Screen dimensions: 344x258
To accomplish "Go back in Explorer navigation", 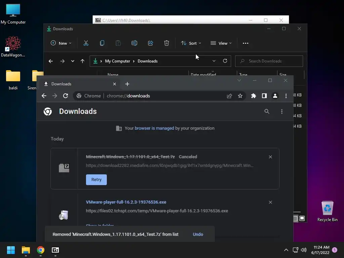I will 51,61.
